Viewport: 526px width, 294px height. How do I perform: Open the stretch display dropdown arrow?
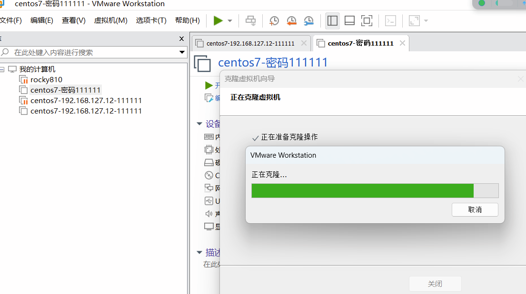tap(426, 21)
